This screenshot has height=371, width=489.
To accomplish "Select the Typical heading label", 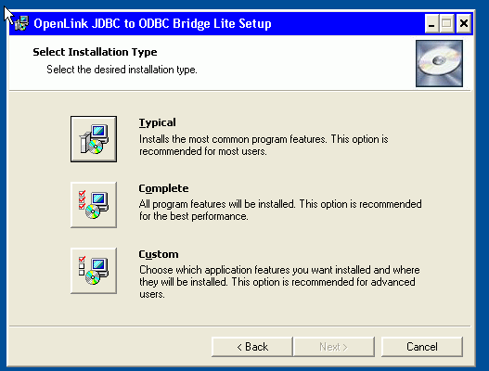I will click(x=158, y=122).
